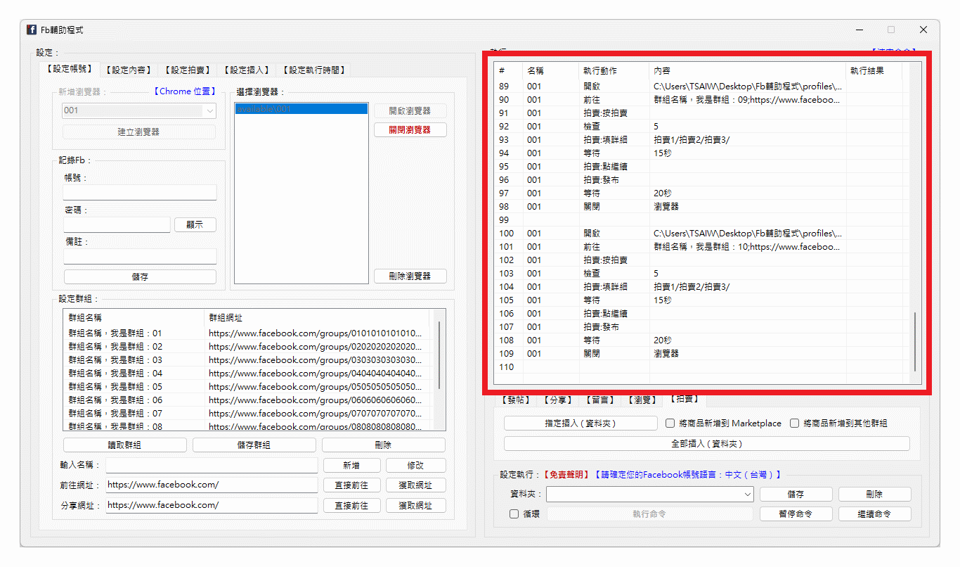Click 獲取網址 beside the 分享網址 field
This screenshot has height=567, width=960.
pos(416,505)
